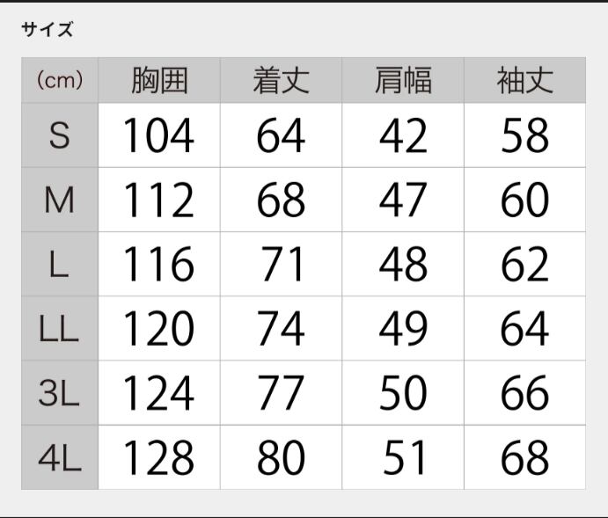Select sleeve length value 66 in 3L row
This screenshot has width=608, height=518.
coord(524,393)
